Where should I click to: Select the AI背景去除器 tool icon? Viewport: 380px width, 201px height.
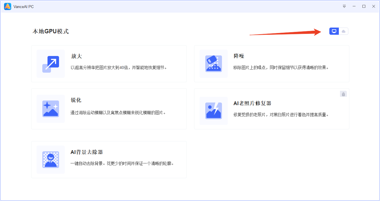point(50,160)
